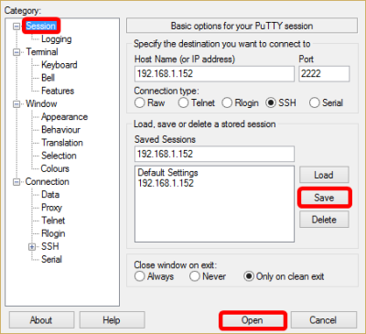Go to Translation settings

(62, 143)
